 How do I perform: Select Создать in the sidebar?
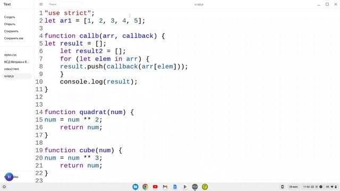tap(10, 17)
